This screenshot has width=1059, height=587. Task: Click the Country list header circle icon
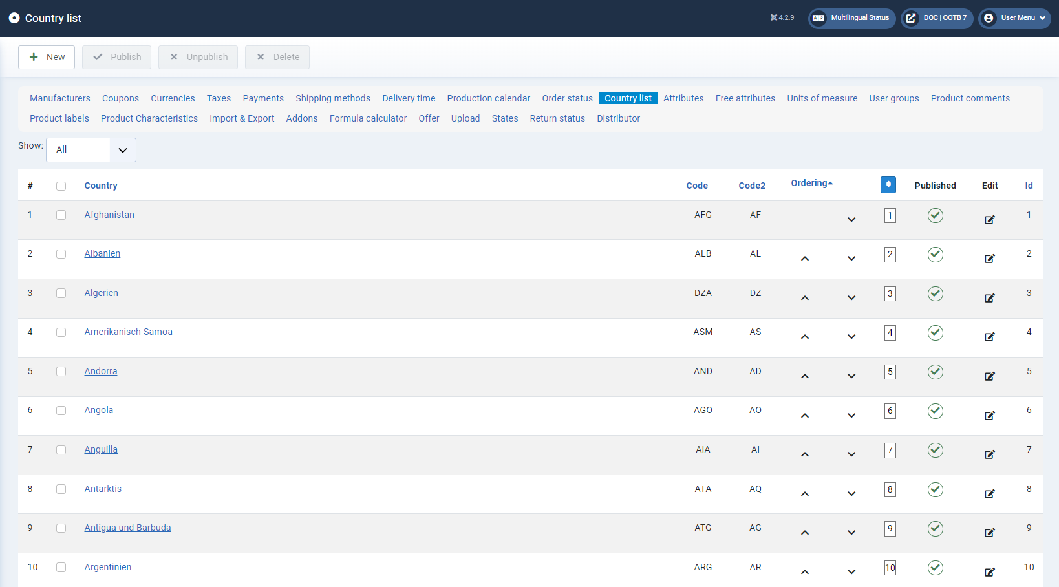(14, 18)
